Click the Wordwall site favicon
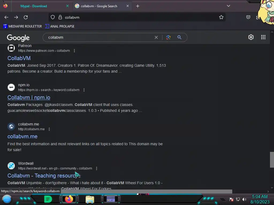This screenshot has height=205, width=274. coord(11,165)
